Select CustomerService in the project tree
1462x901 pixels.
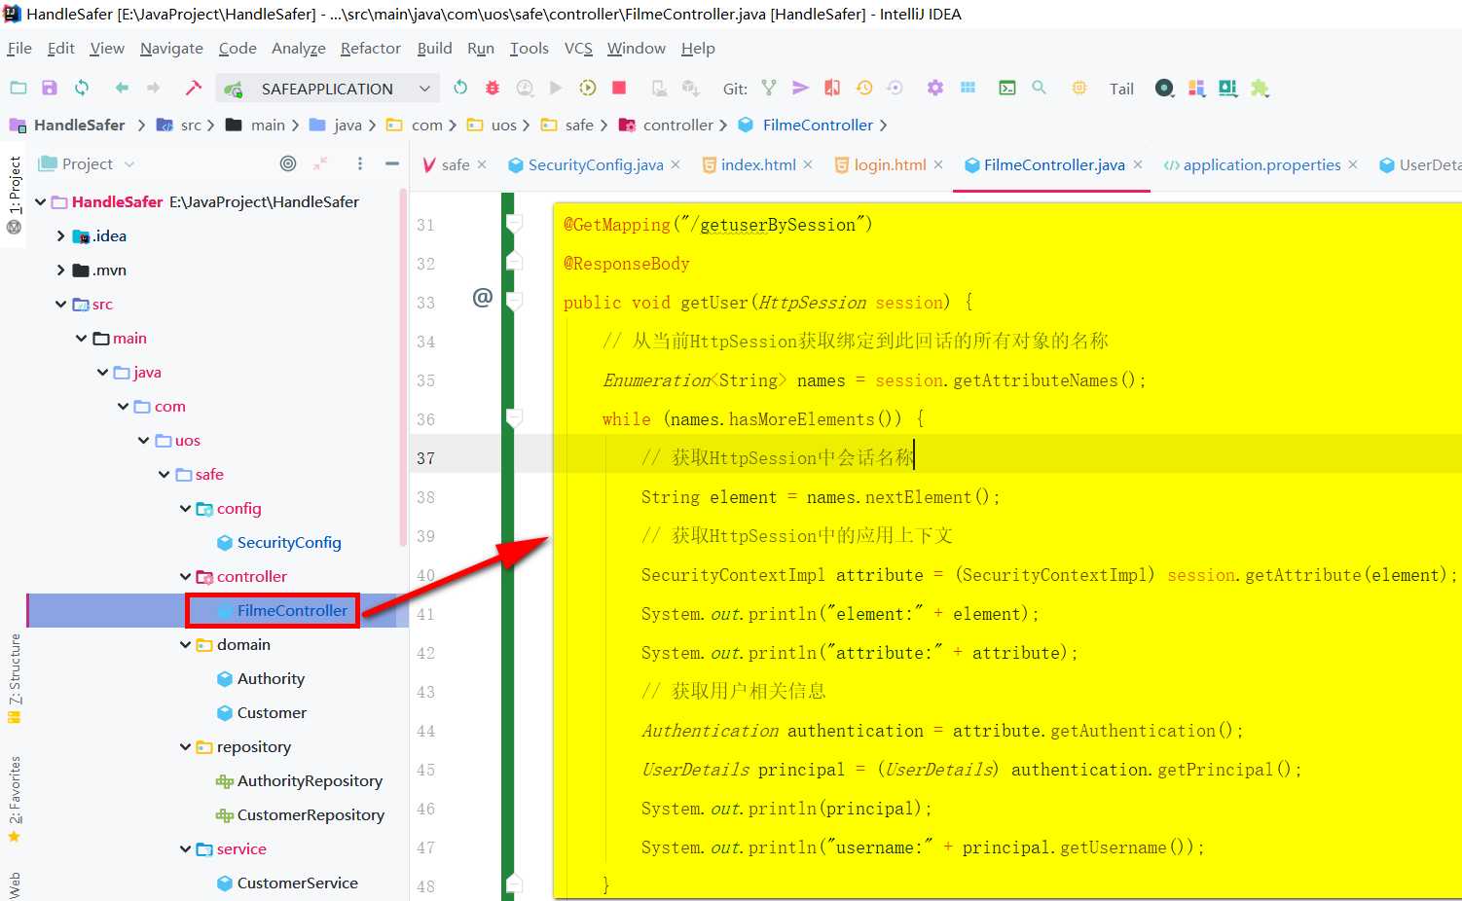click(x=297, y=883)
